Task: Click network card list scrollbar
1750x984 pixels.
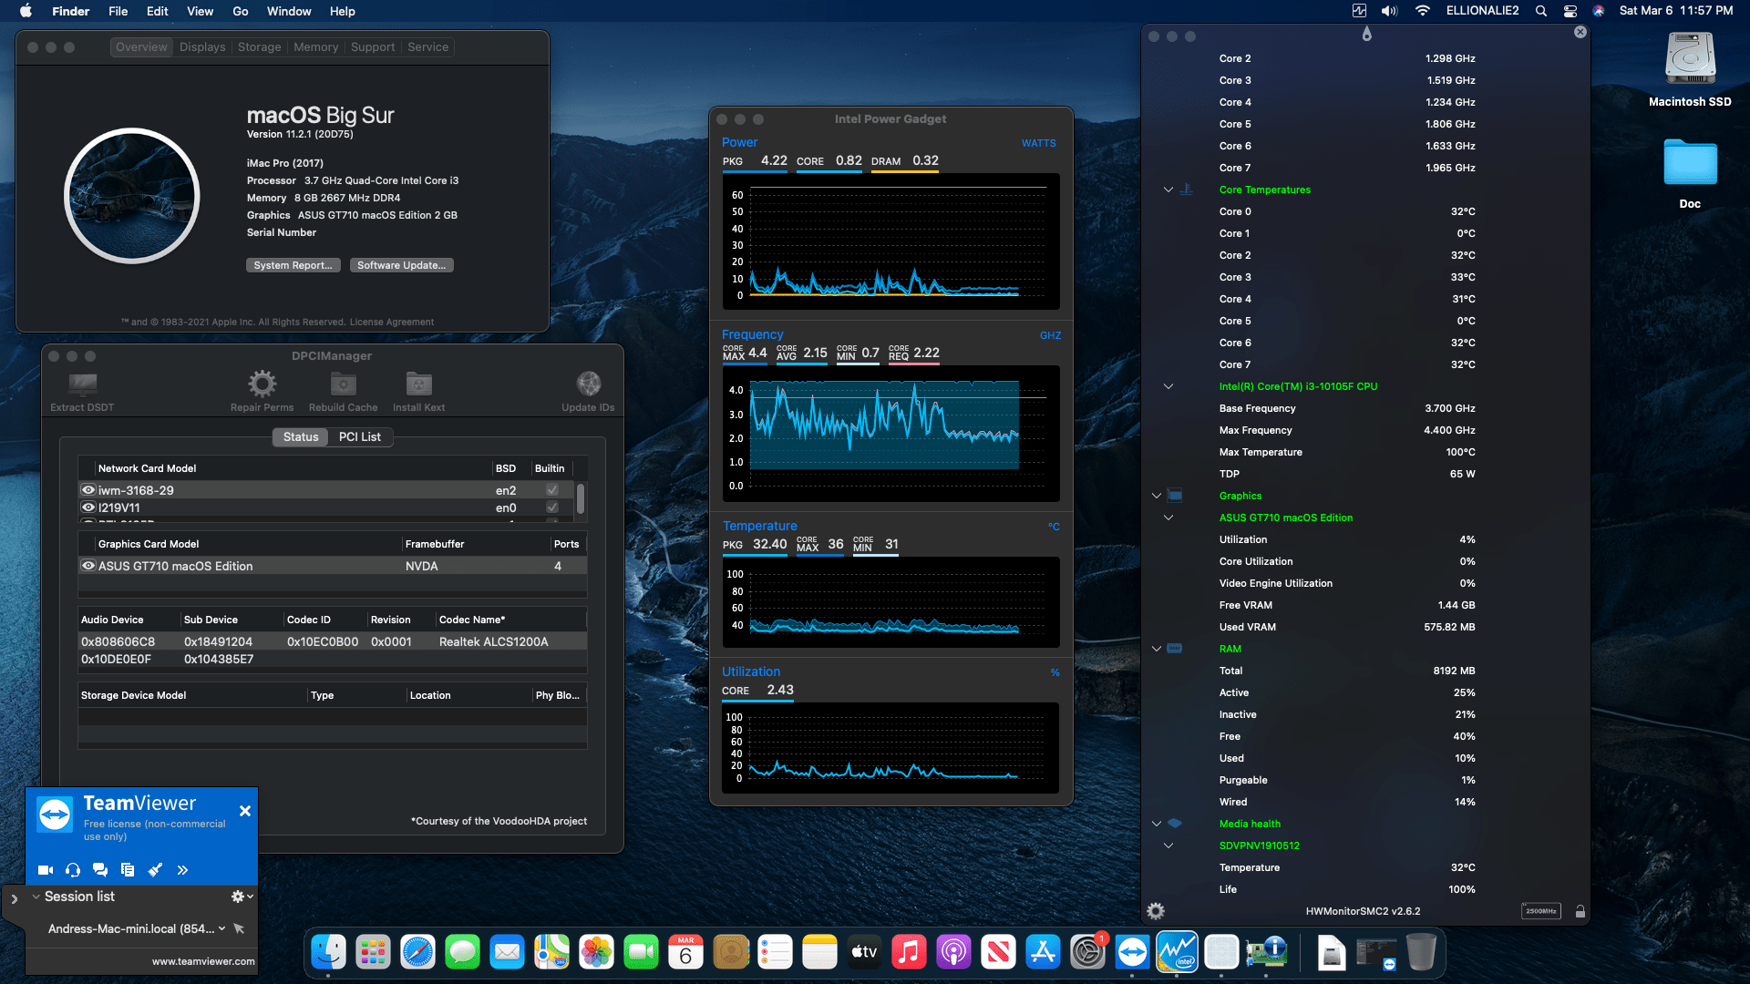Action: 581,499
